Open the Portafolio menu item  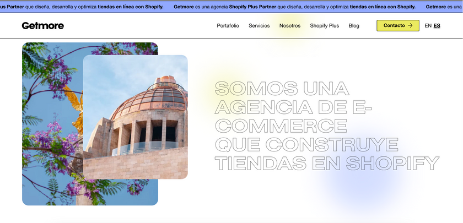[228, 26]
